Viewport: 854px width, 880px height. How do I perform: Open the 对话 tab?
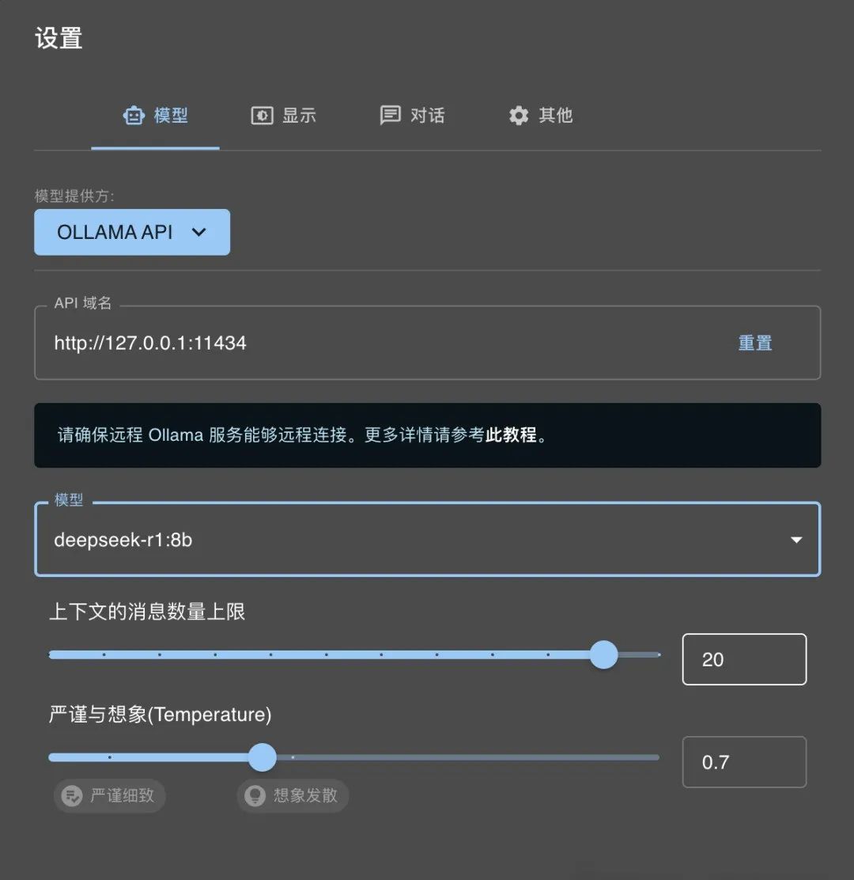point(412,116)
